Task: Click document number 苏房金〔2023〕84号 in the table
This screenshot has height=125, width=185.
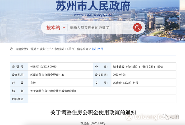Action: point(126,83)
